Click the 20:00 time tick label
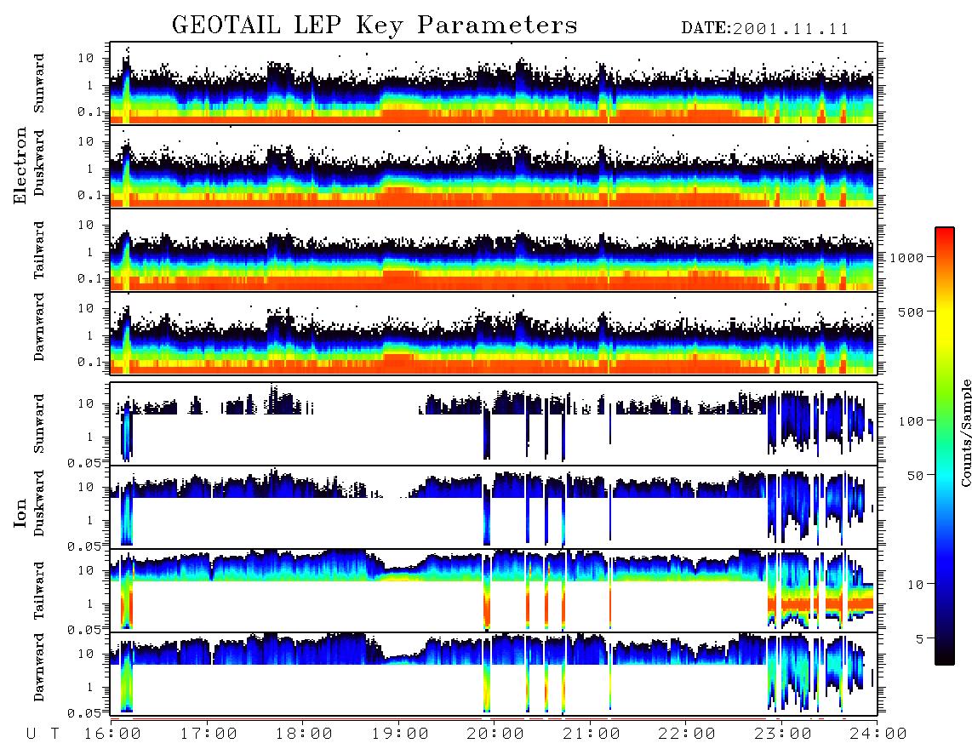This screenshot has height=749, width=972. coord(495,734)
